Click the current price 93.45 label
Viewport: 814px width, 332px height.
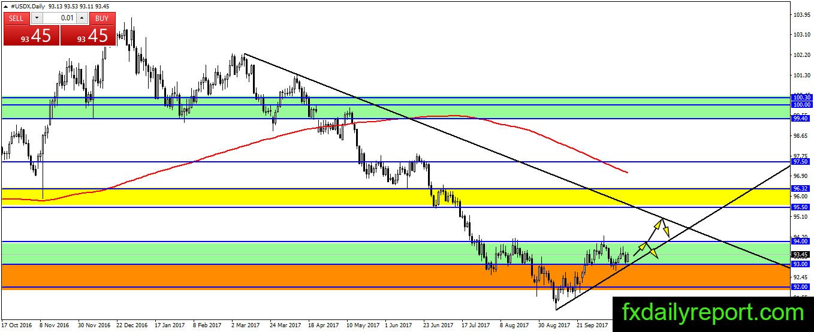(x=801, y=254)
